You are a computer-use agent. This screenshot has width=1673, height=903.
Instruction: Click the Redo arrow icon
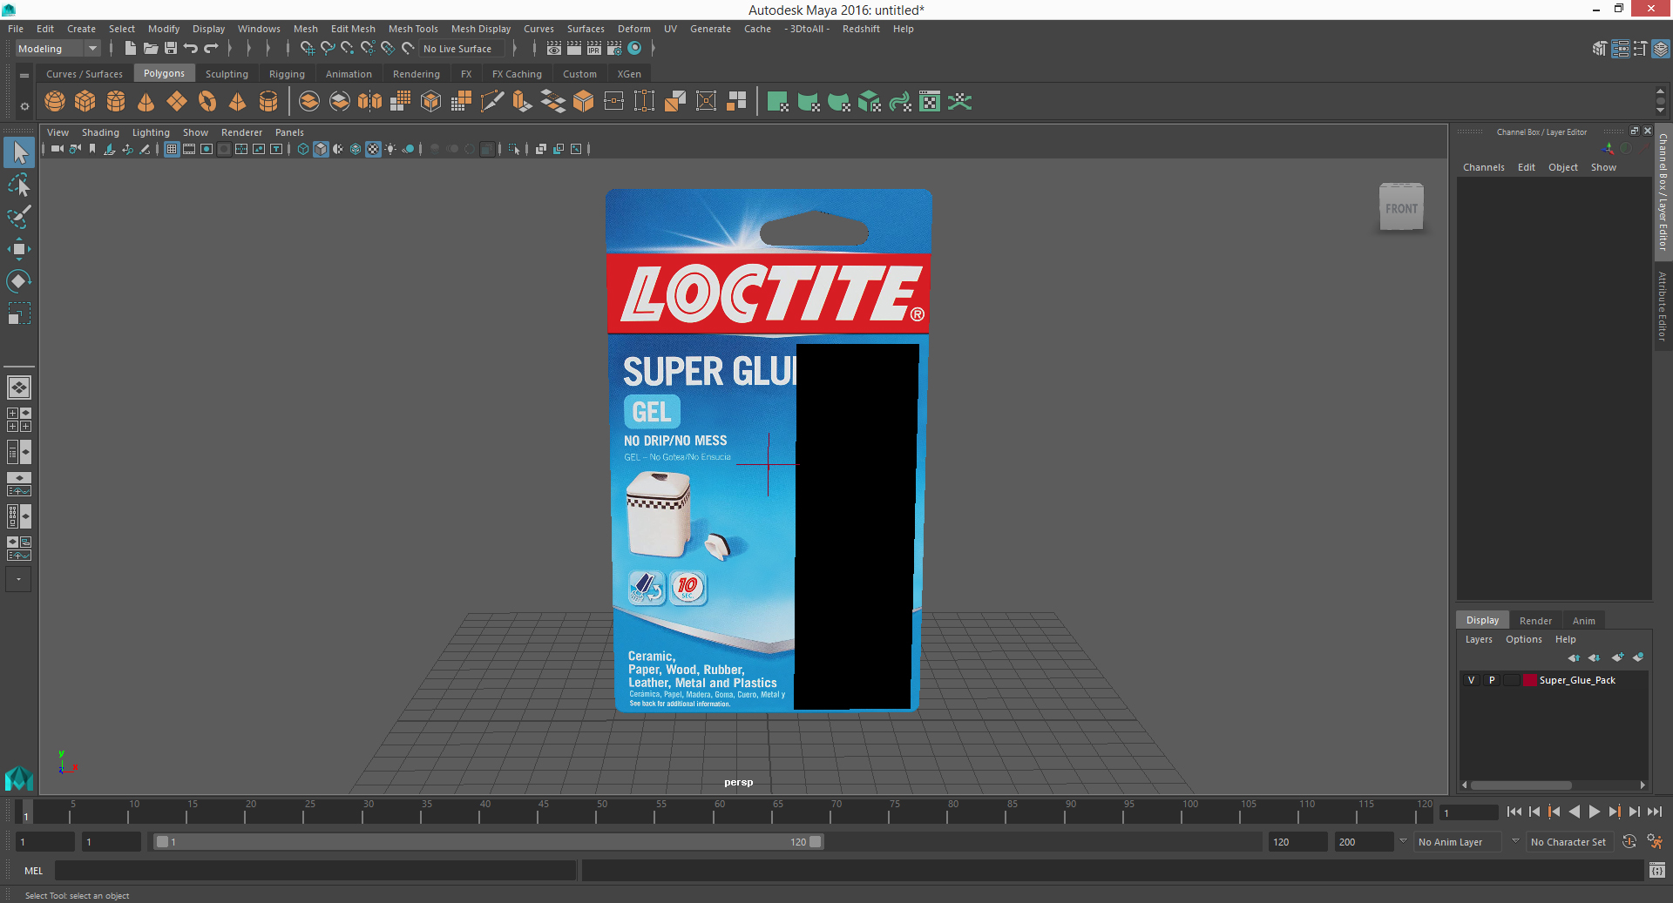tap(211, 49)
